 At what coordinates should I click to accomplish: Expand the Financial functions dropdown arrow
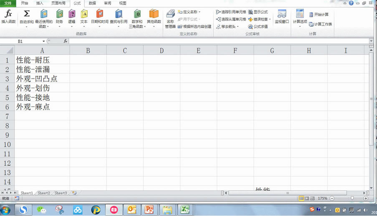59,26
